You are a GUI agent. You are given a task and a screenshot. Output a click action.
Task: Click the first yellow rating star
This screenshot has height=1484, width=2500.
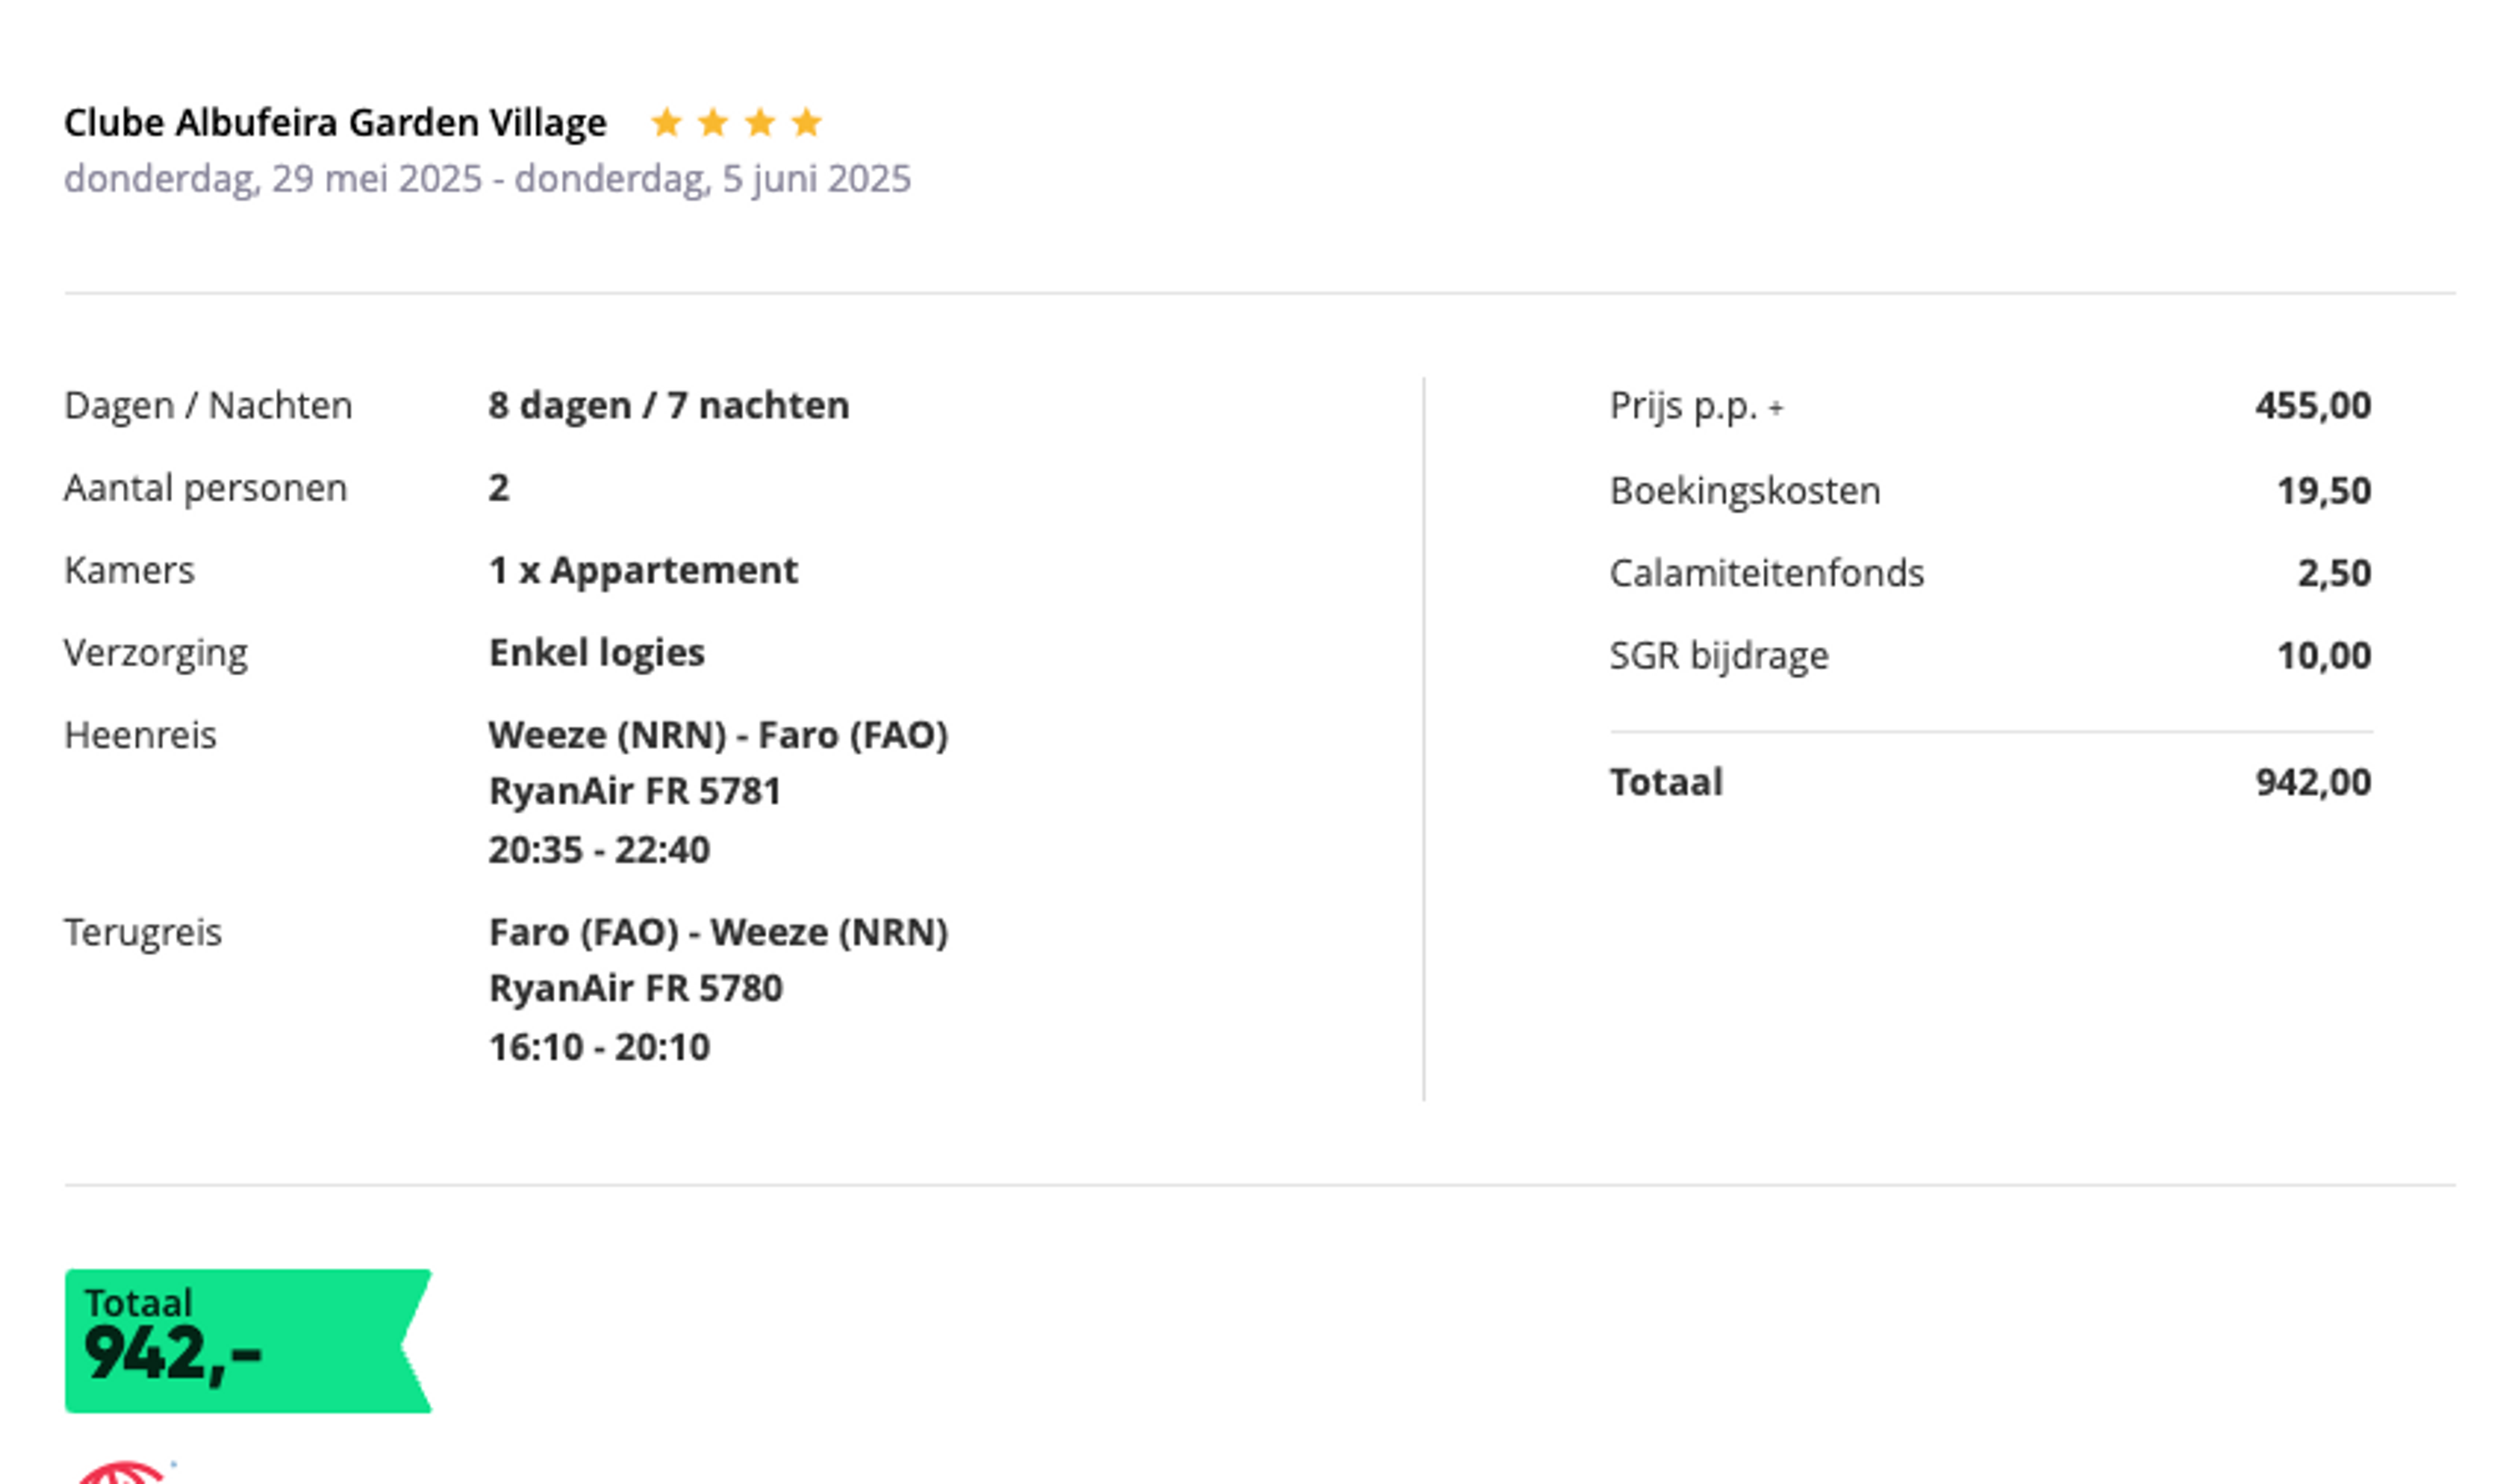(666, 122)
